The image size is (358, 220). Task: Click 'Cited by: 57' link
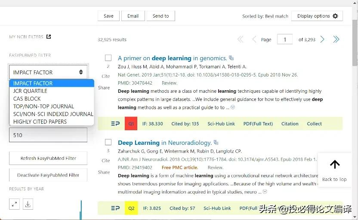pyautogui.click(x=182, y=208)
